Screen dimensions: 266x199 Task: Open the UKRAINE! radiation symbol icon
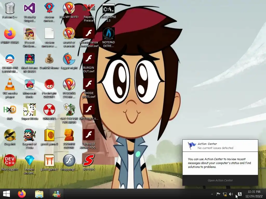(x=49, y=110)
